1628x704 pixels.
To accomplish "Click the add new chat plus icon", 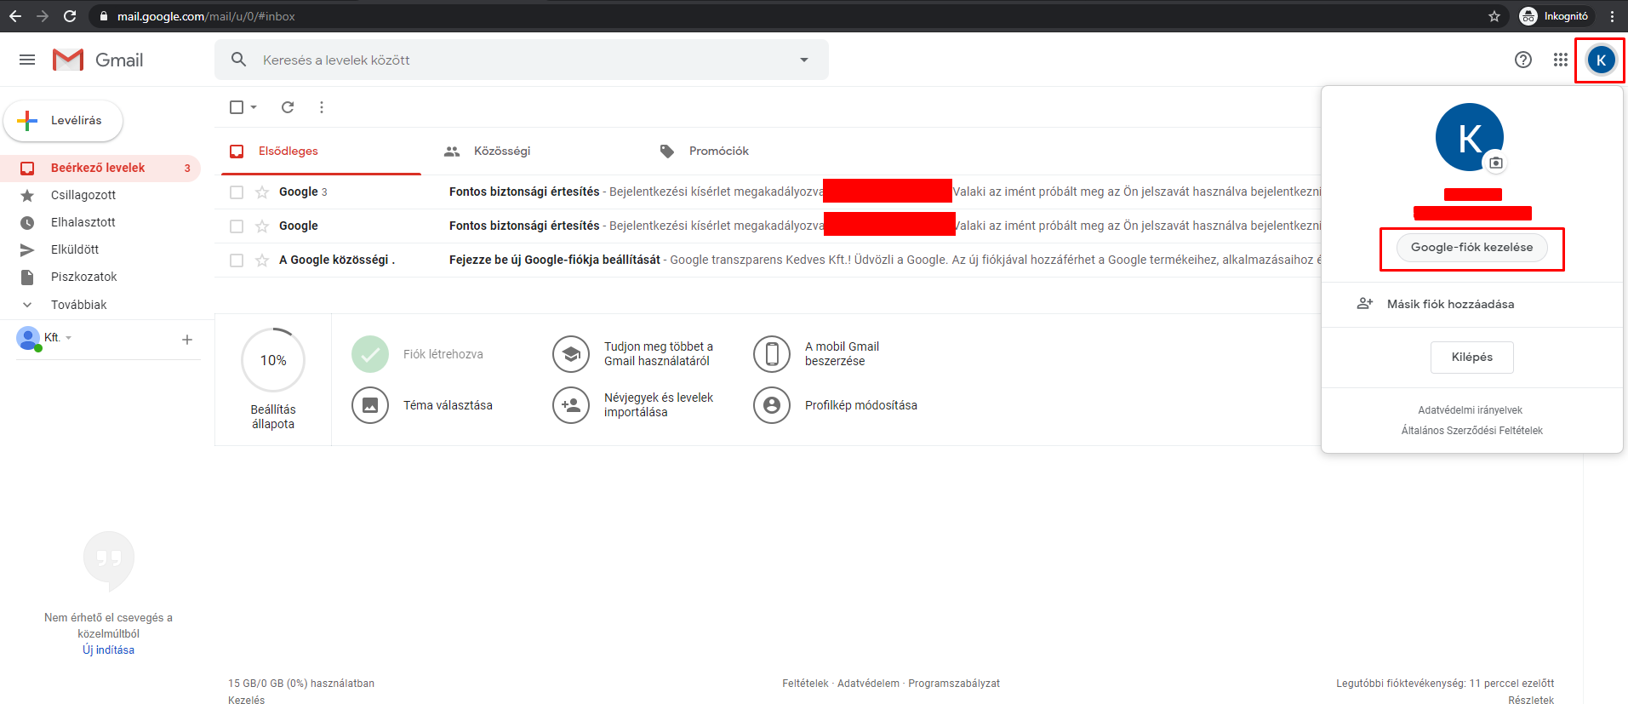I will click(x=187, y=340).
